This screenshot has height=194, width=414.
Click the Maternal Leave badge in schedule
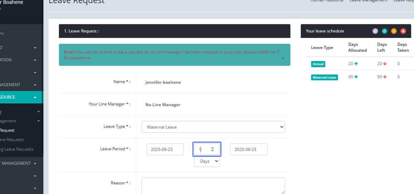click(324, 78)
